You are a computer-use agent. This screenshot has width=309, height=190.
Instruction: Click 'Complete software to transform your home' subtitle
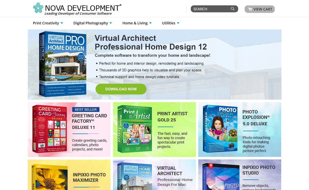(x=152, y=55)
